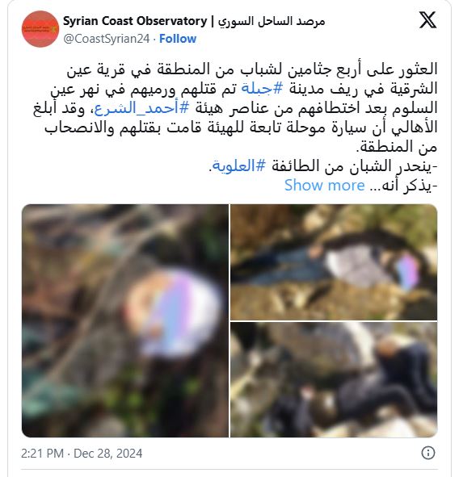Click the Syrian Coast Observatory display name

click(x=135, y=21)
